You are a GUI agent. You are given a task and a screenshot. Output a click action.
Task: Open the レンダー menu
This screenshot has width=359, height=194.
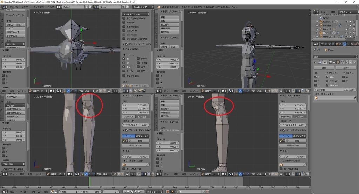click(x=26, y=7)
